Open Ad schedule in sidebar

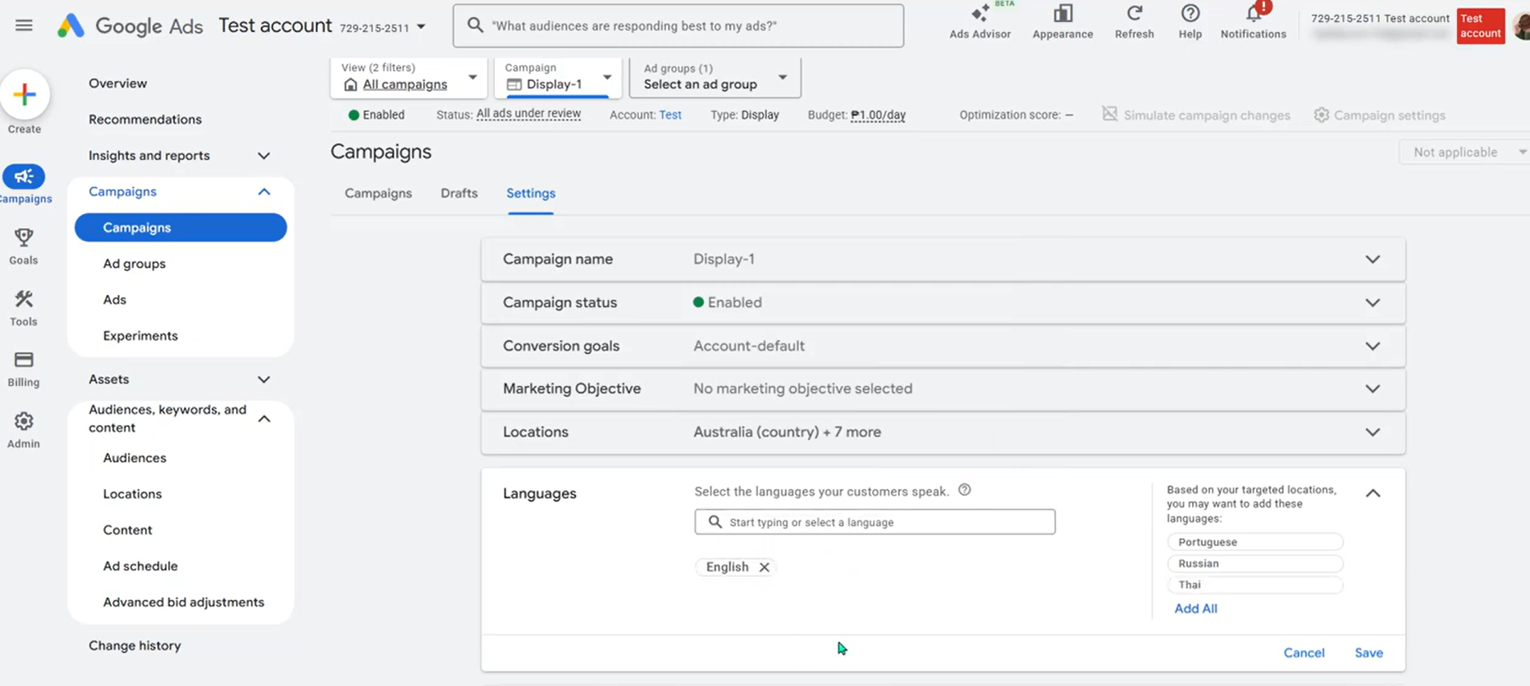pyautogui.click(x=139, y=566)
